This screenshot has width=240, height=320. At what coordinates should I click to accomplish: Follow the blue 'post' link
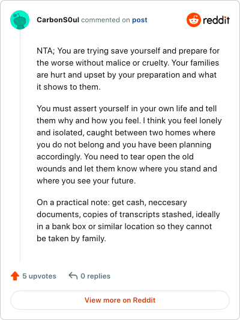point(140,20)
